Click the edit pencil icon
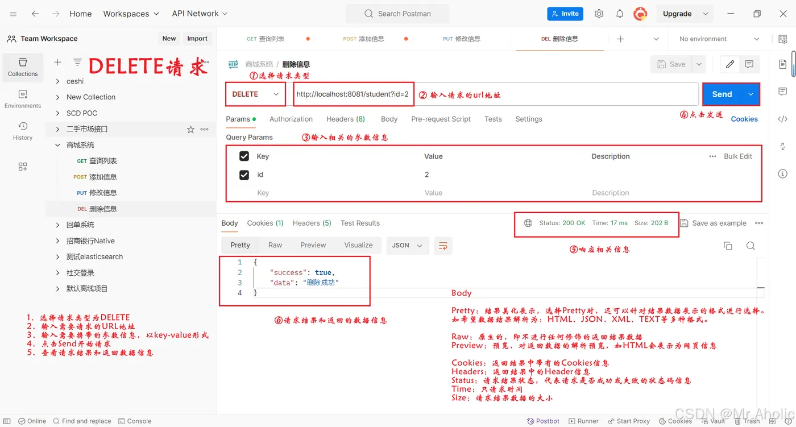Image resolution: width=796 pixels, height=427 pixels. pyautogui.click(x=730, y=64)
